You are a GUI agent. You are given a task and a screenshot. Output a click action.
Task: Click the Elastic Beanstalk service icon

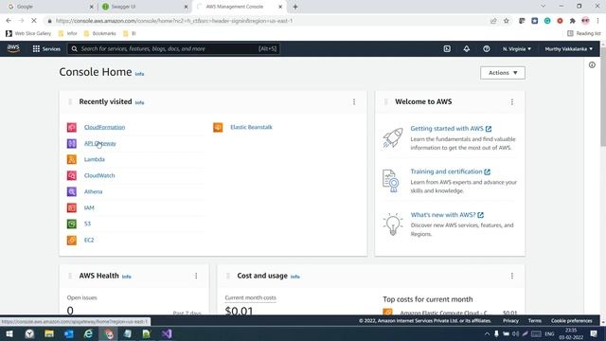218,127
